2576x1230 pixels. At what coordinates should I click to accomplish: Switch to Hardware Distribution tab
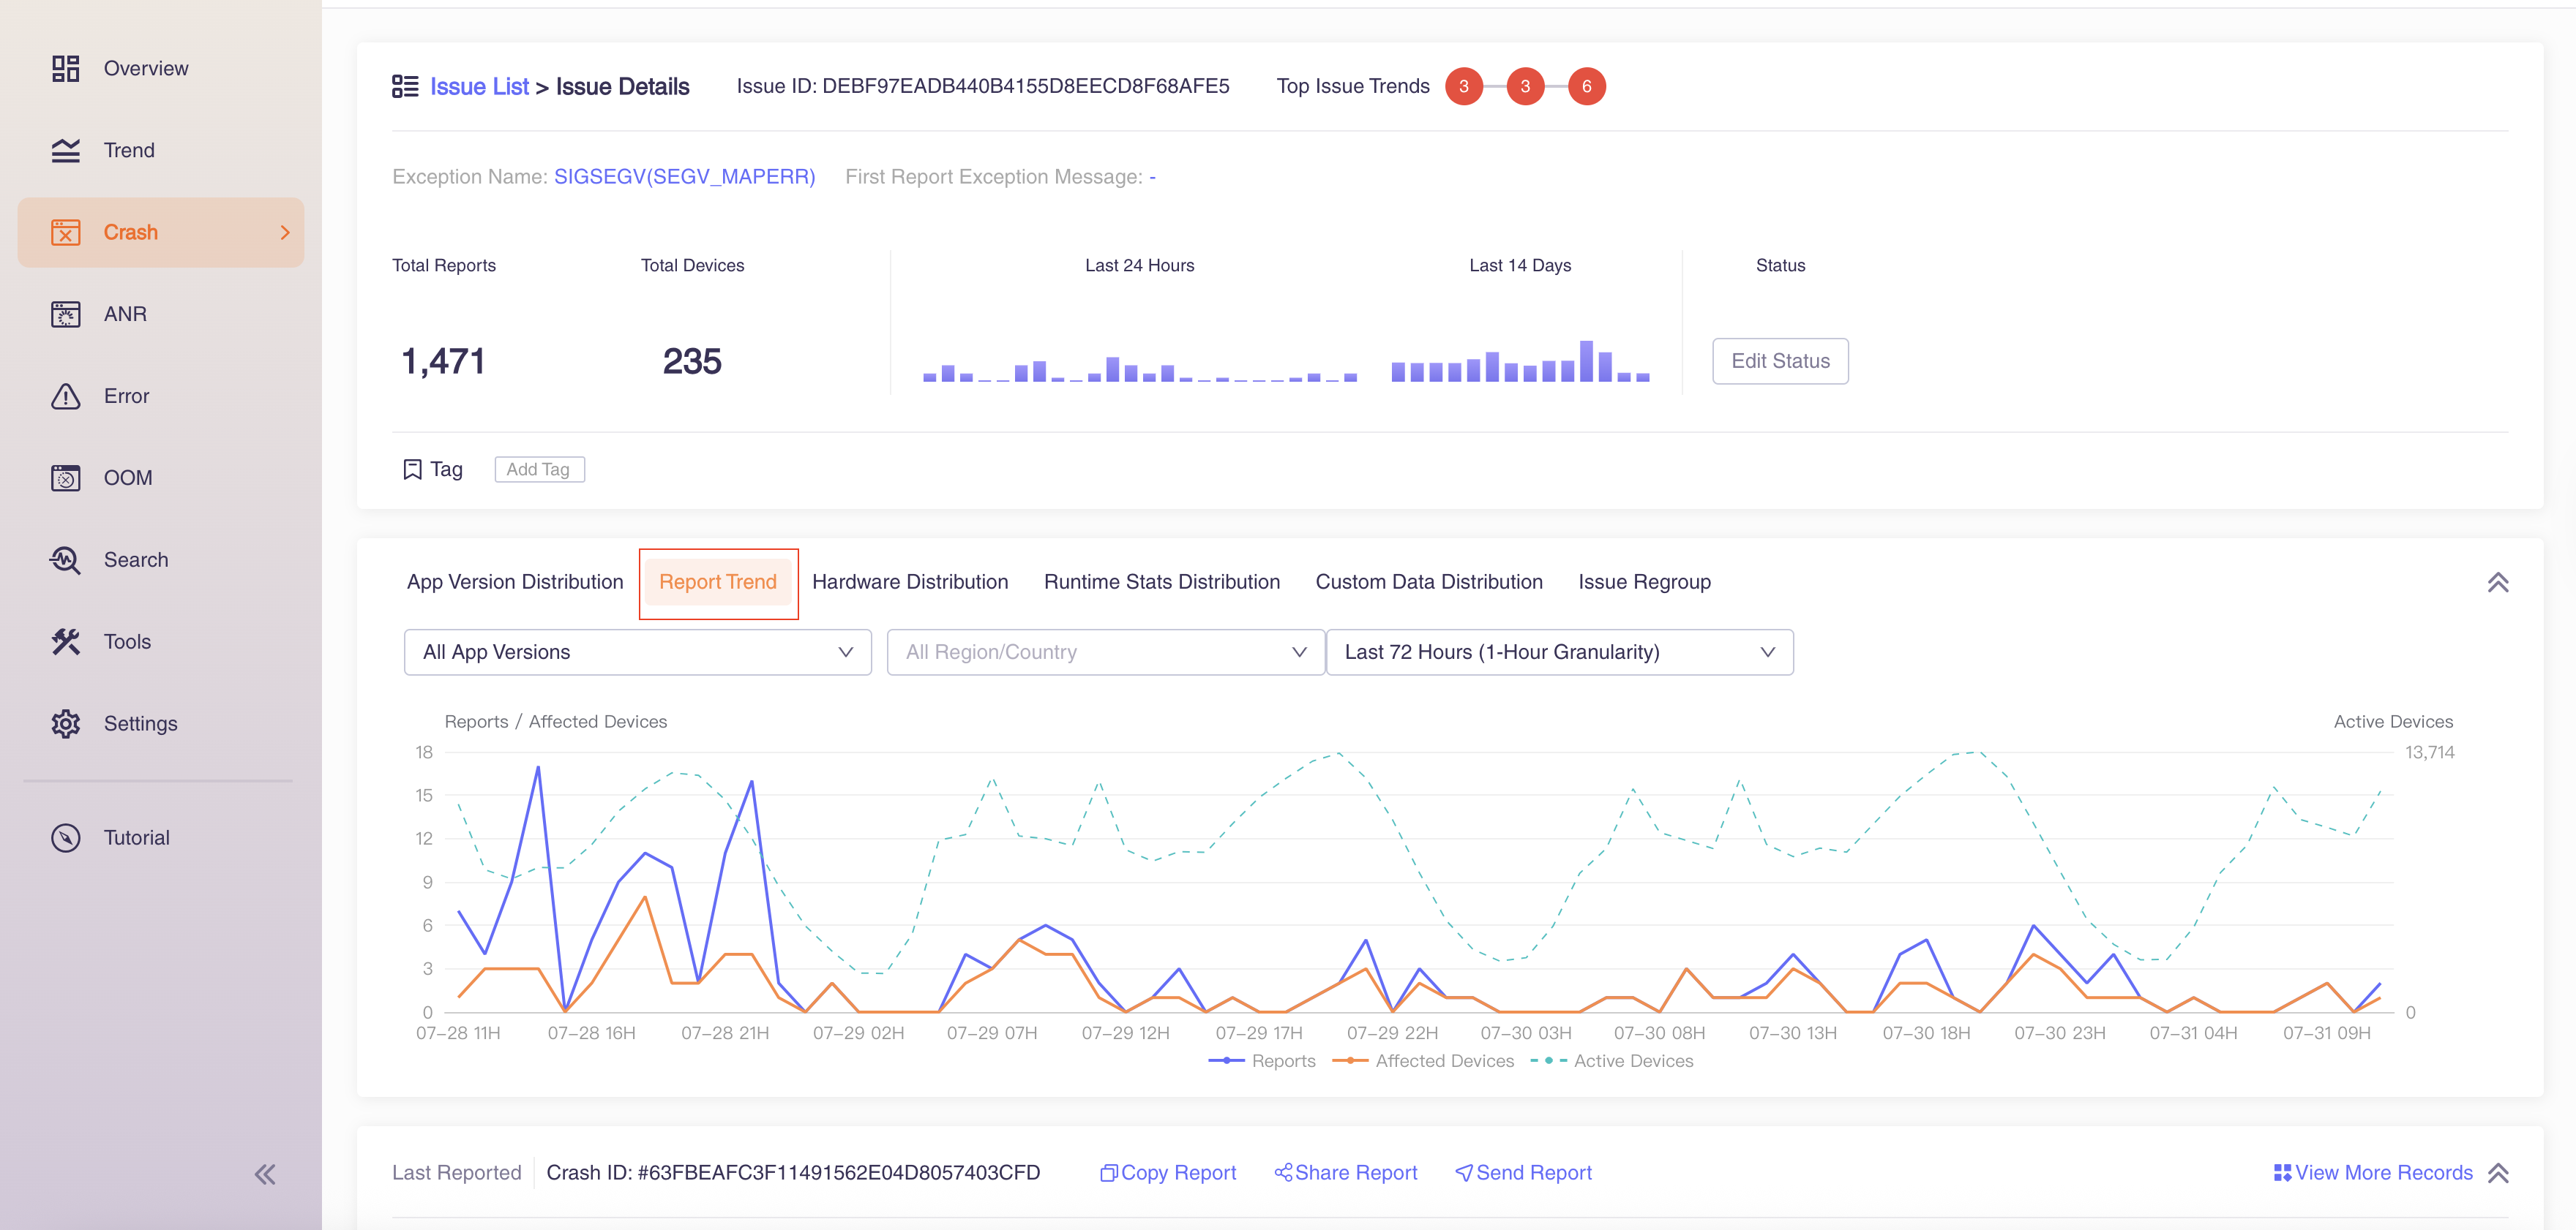910,581
